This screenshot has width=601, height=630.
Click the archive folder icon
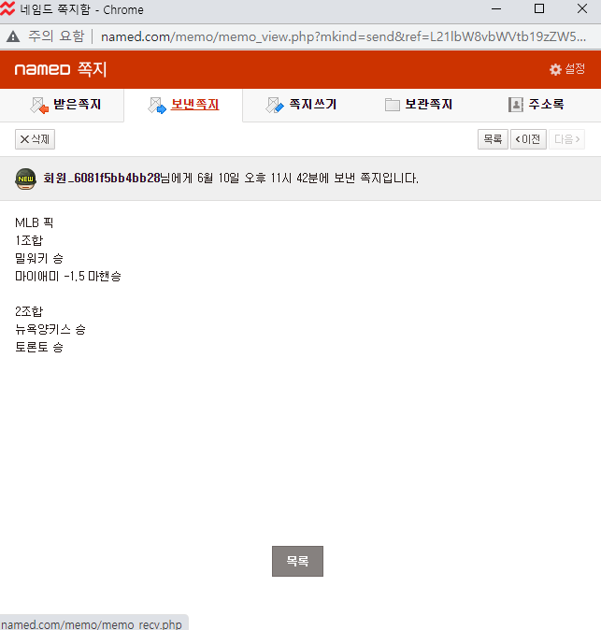(393, 105)
